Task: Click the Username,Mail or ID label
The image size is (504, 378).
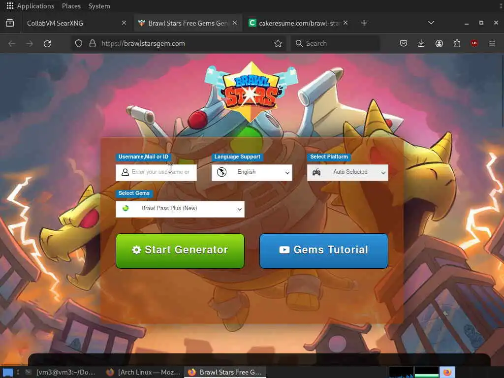Action: coord(143,157)
